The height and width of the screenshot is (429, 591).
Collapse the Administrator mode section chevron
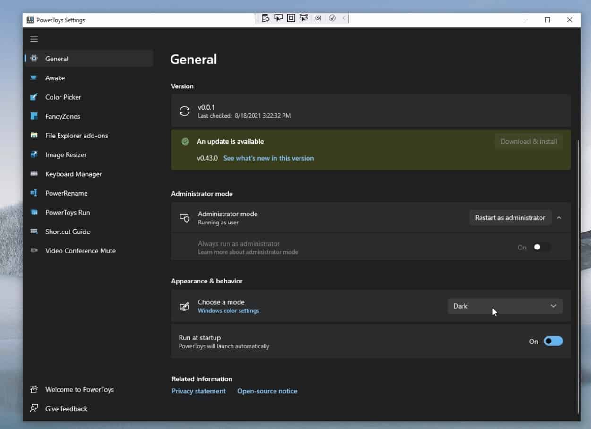559,218
